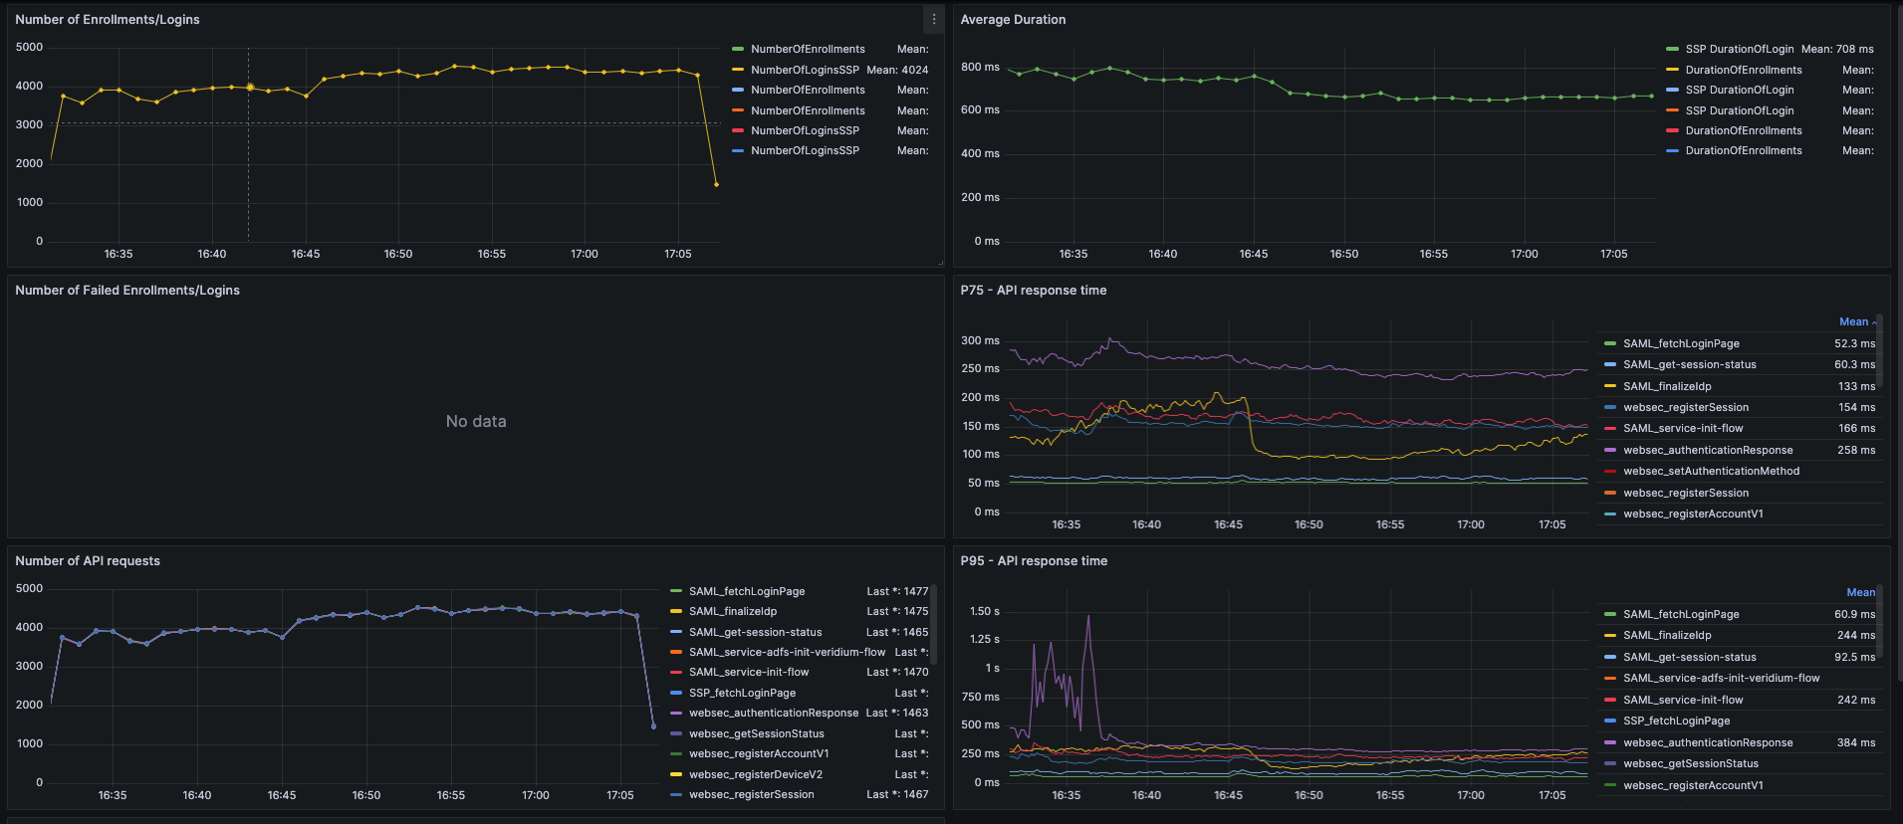Toggle SSP_fetchLoginPage in the P95 legend
This screenshot has height=824, width=1903.
tap(1676, 721)
